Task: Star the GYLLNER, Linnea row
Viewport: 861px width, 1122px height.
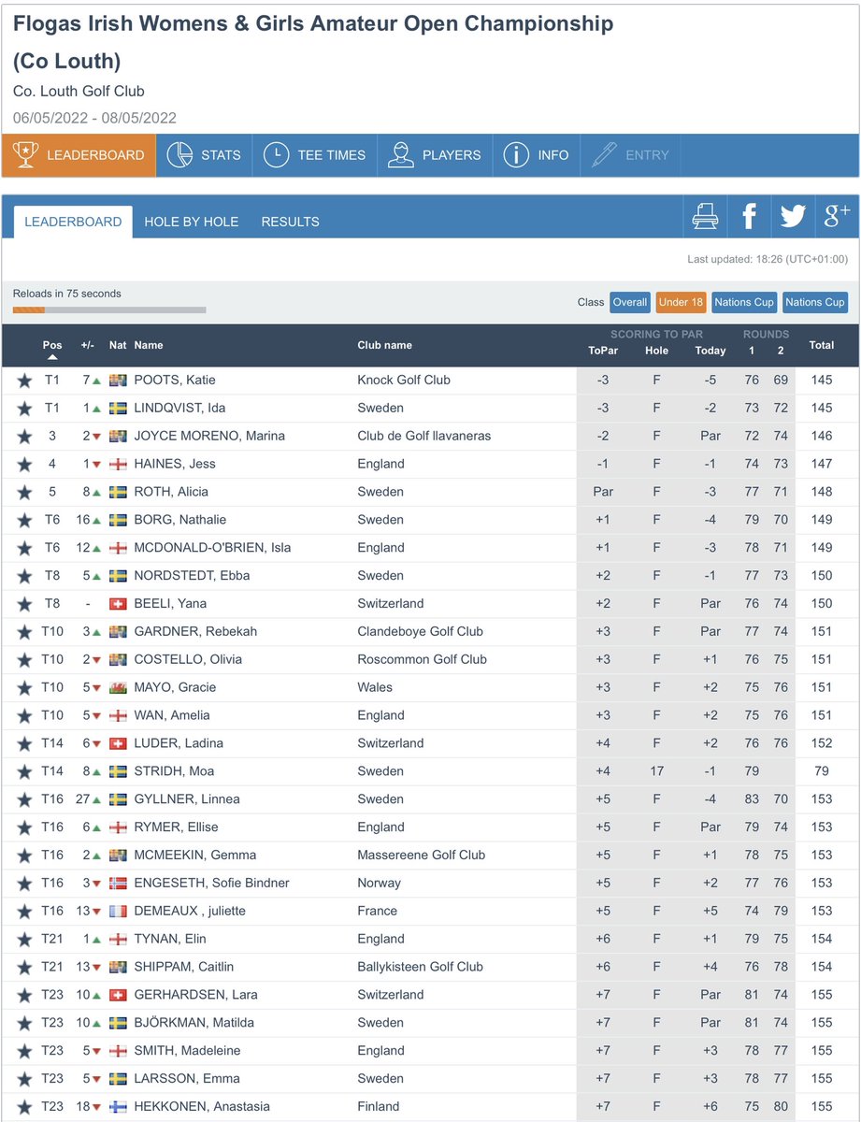Action: point(23,800)
